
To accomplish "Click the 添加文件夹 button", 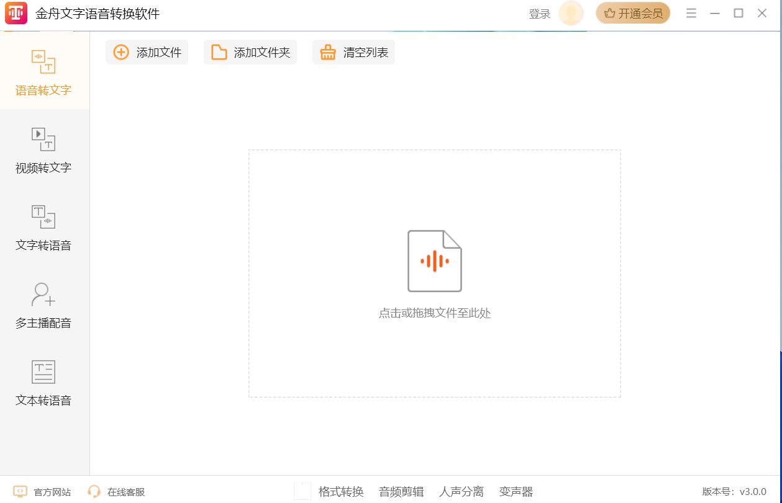I will tap(250, 53).
